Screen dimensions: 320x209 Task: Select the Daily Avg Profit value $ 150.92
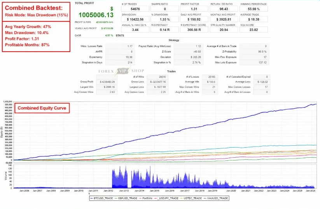click(194, 19)
